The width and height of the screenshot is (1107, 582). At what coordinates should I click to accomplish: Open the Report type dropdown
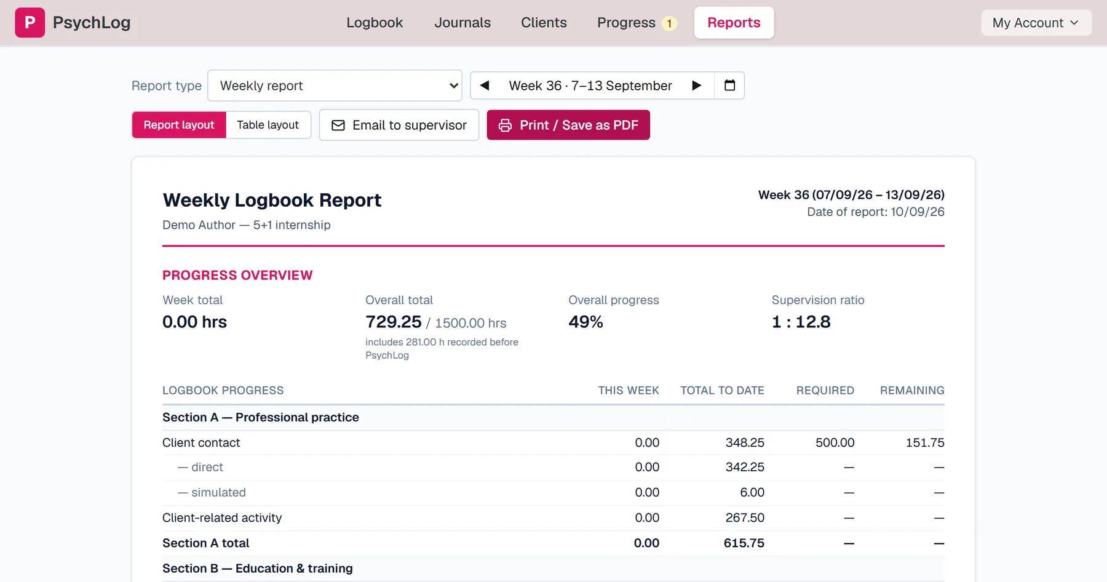335,86
